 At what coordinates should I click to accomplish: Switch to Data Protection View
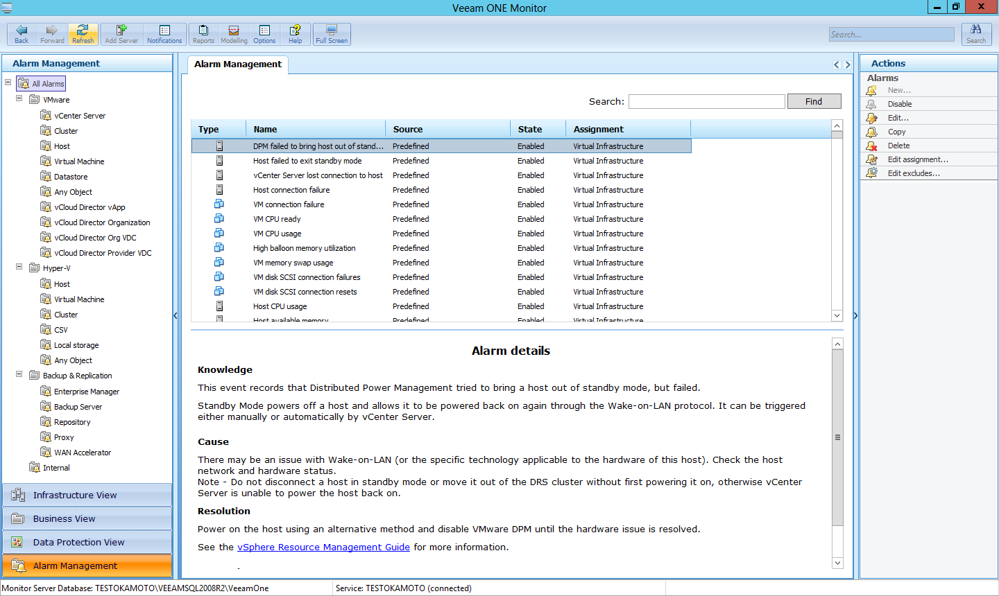tap(87, 542)
